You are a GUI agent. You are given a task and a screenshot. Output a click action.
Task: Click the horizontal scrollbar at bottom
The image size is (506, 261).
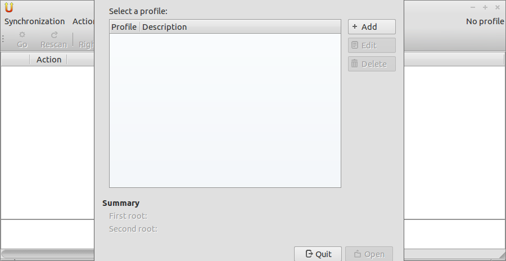point(48,253)
